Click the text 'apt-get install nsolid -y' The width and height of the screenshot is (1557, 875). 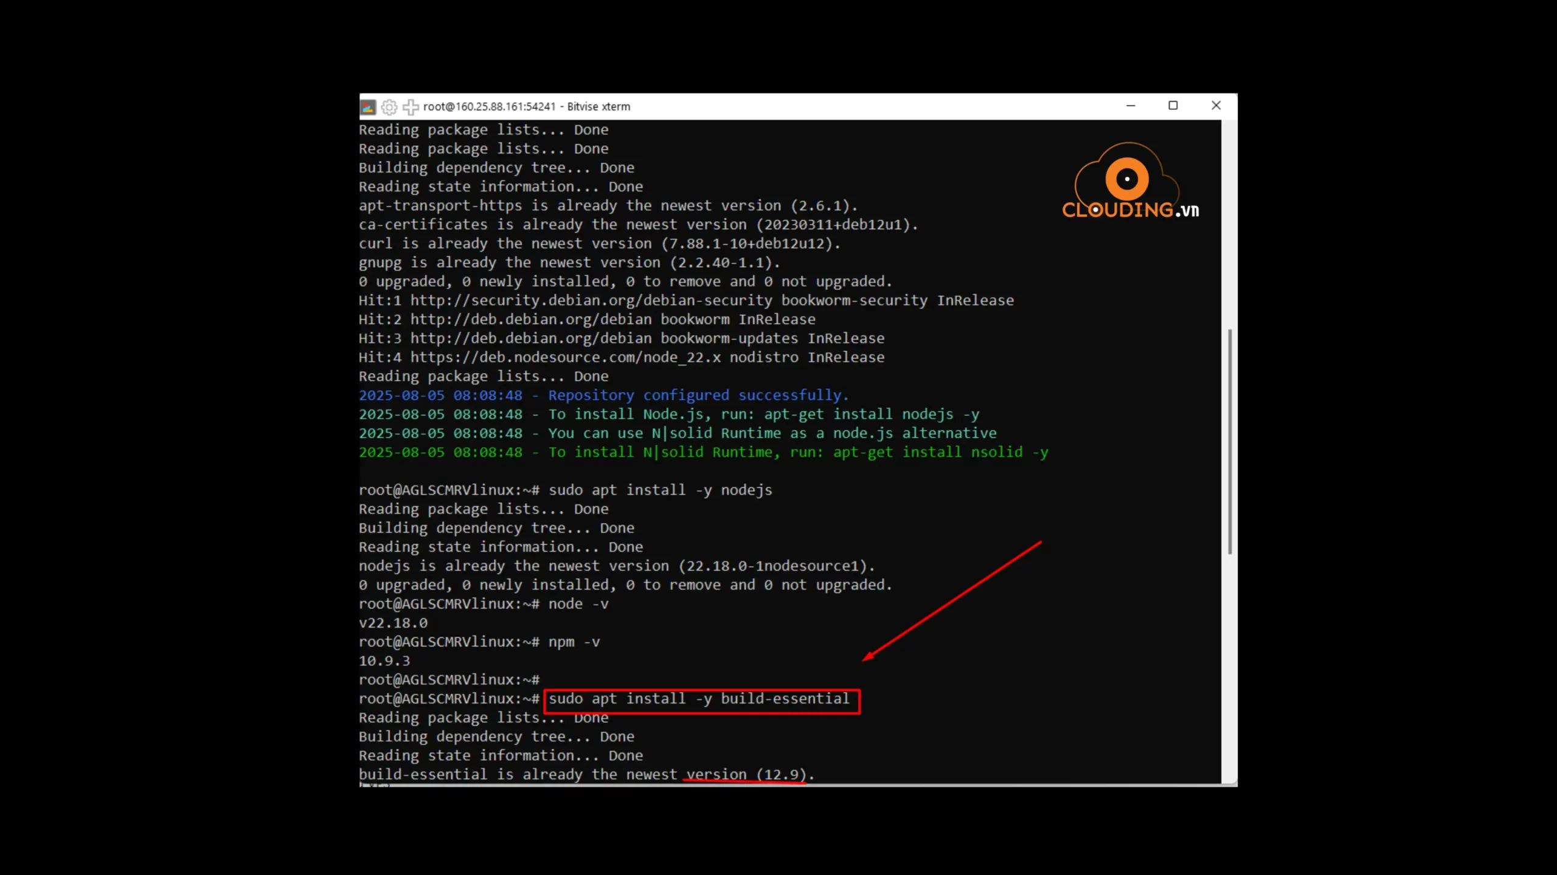(941, 452)
